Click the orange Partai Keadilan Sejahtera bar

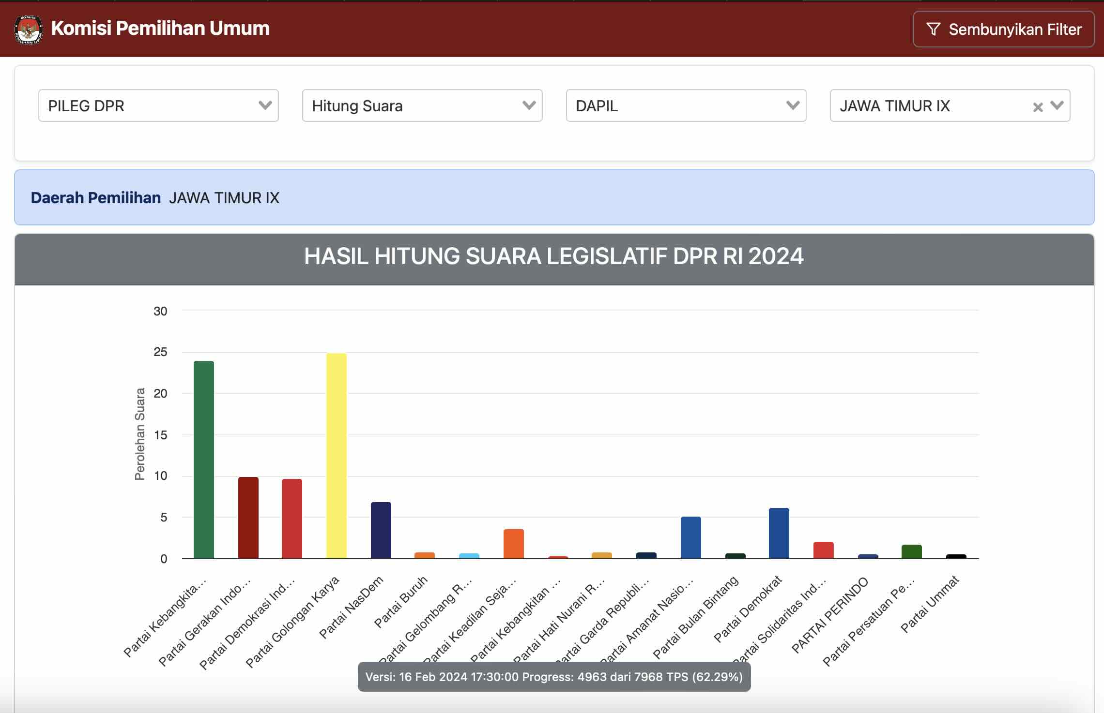pos(513,544)
